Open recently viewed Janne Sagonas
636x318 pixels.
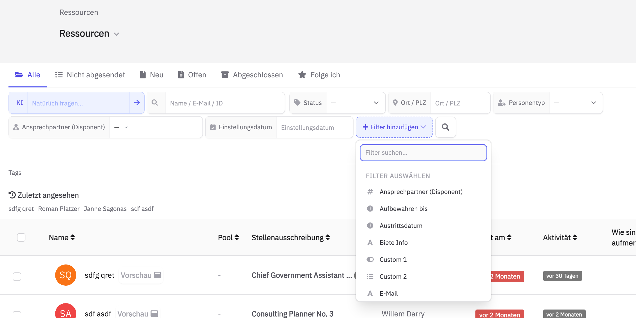tap(105, 209)
